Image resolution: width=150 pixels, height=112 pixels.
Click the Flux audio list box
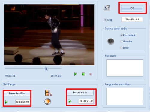(x=125, y=68)
